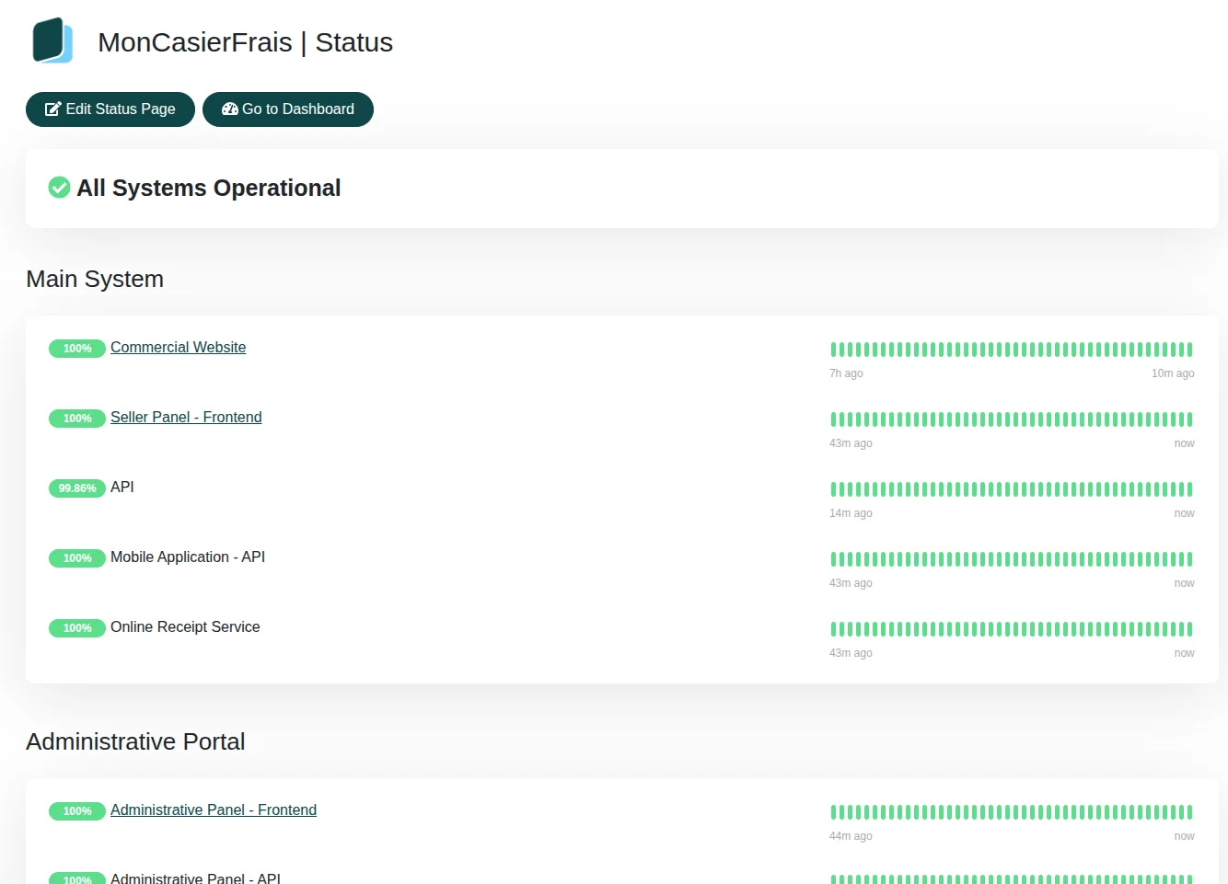The width and height of the screenshot is (1228, 884).
Task: Click the 'Mobile Application - API' monitor name
Action: pyautogui.click(x=188, y=557)
